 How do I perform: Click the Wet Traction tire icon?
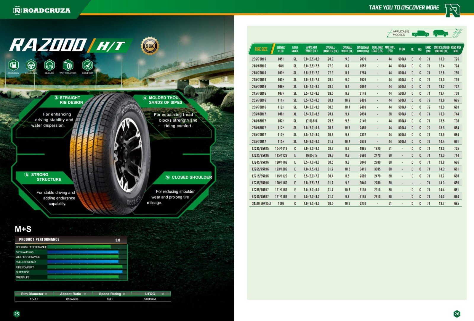click(68, 65)
